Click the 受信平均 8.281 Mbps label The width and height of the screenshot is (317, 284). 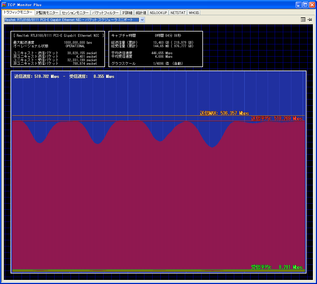276,267
